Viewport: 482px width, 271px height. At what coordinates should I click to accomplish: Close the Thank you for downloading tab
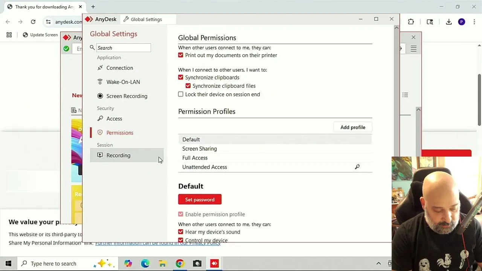(x=80, y=7)
